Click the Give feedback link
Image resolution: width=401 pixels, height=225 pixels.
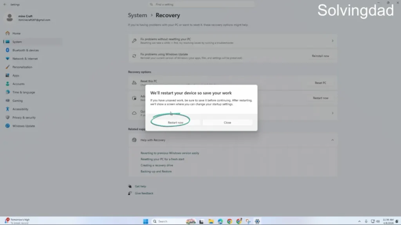pyautogui.click(x=144, y=193)
